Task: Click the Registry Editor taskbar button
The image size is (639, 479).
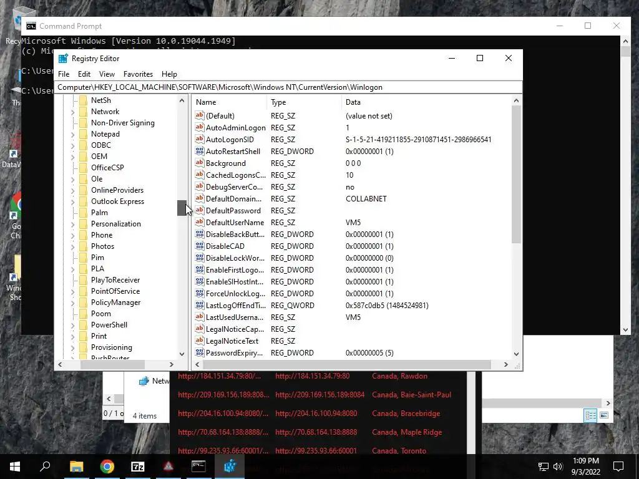Action: (230, 467)
